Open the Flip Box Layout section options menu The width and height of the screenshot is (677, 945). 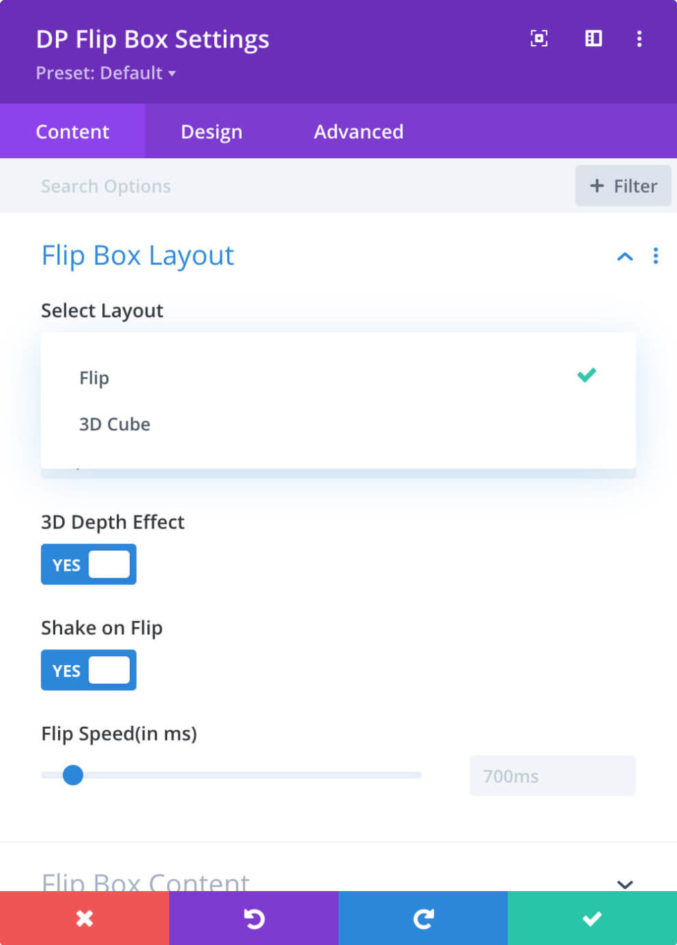[x=655, y=256]
